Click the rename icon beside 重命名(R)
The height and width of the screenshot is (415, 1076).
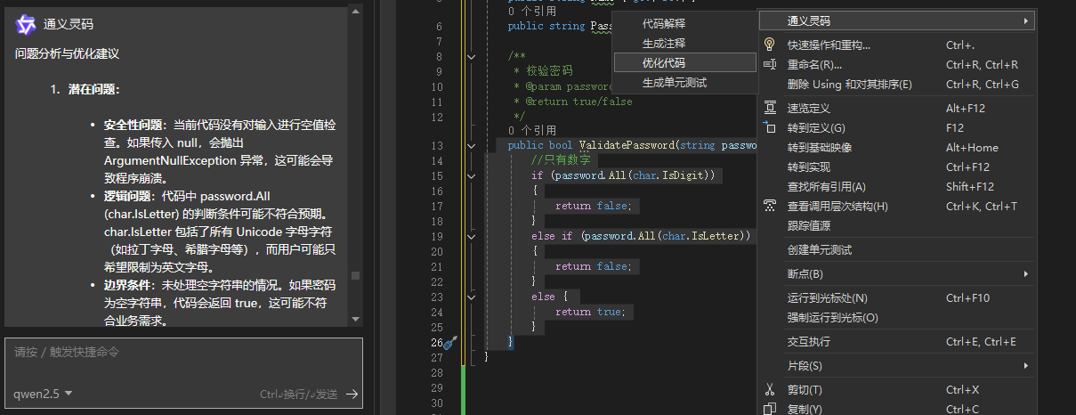click(x=770, y=64)
